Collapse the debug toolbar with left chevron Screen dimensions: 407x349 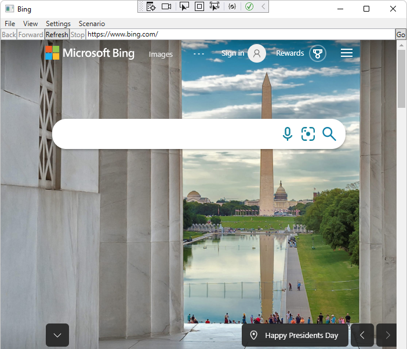pyautogui.click(x=263, y=6)
